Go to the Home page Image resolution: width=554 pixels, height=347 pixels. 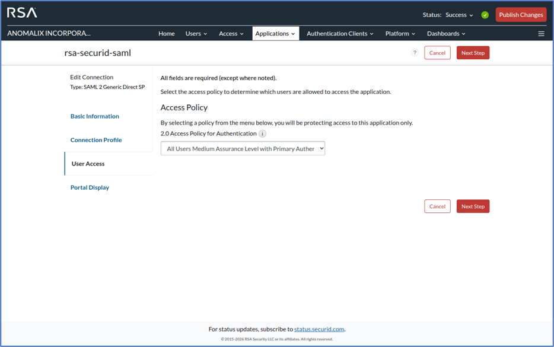coord(167,34)
